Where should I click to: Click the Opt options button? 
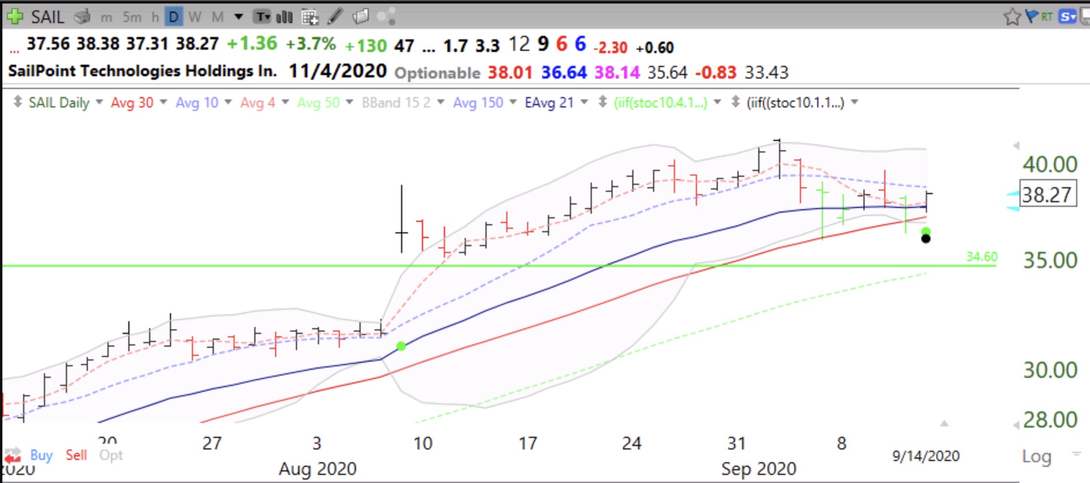(111, 455)
